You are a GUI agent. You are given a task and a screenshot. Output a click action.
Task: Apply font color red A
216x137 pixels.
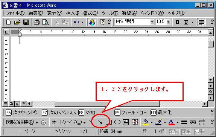(171, 122)
